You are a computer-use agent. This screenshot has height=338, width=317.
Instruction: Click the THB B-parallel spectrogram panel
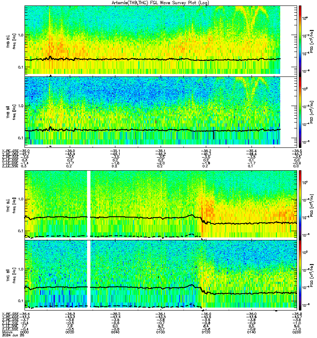pyautogui.click(x=161, y=112)
